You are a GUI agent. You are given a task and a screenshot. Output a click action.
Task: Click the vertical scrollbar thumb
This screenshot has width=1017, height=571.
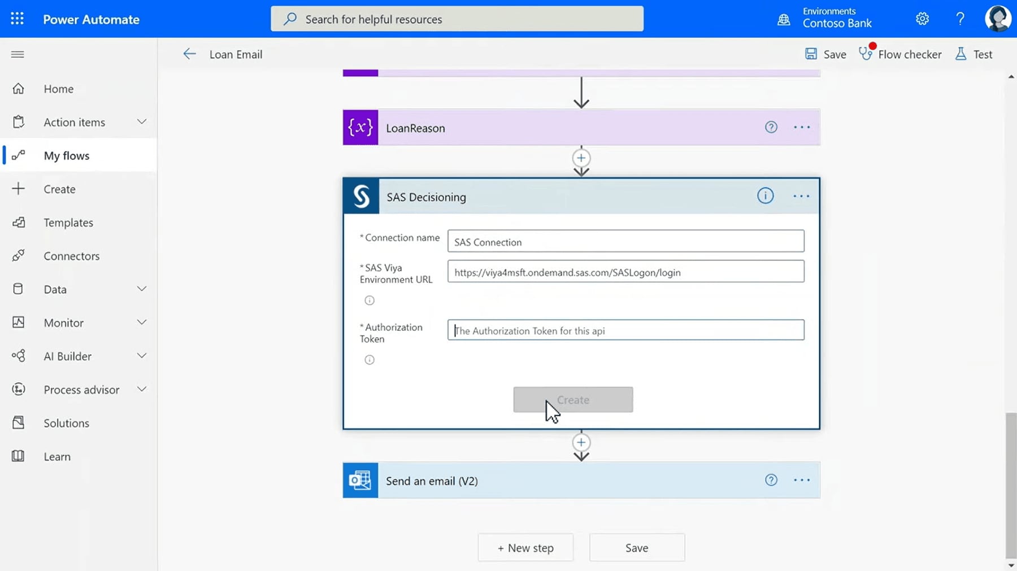(1011, 486)
